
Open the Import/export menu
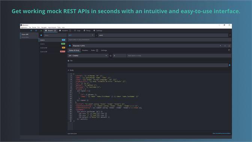(52, 27)
